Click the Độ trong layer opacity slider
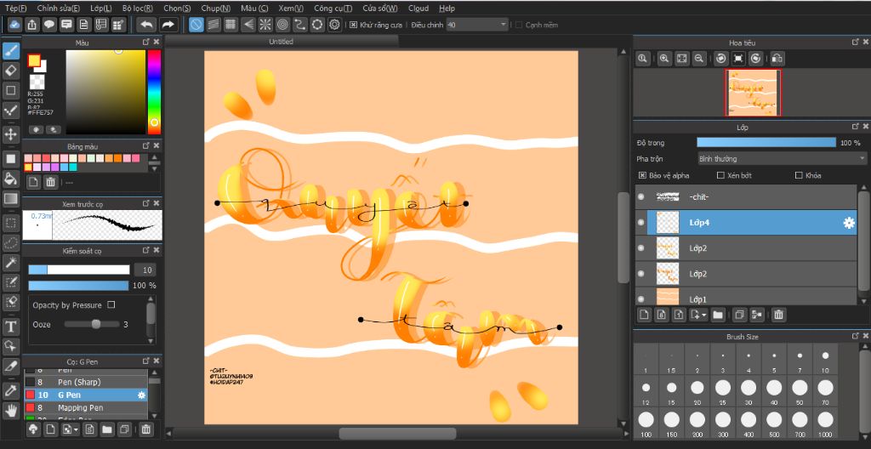 click(x=766, y=143)
